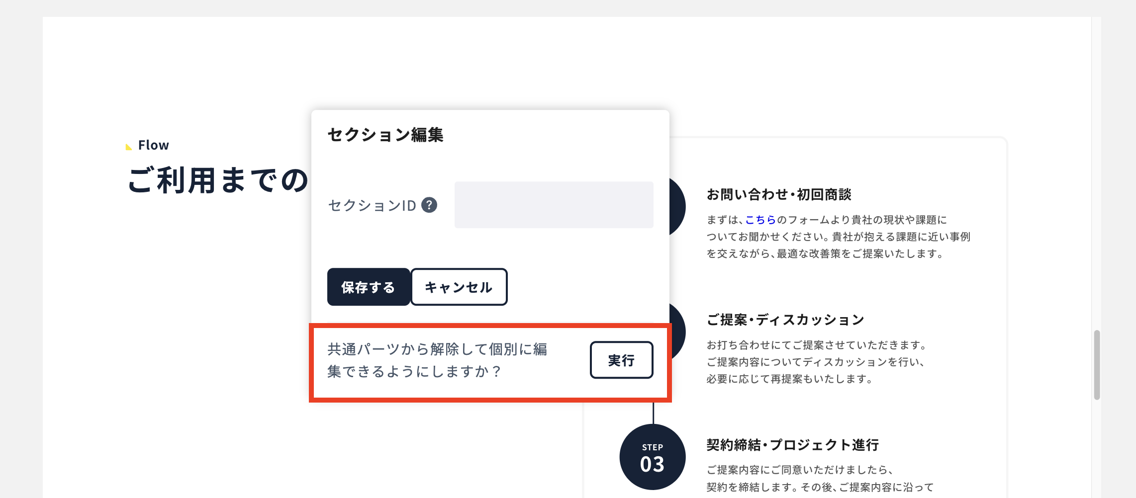1136x498 pixels.
Task: Click the partially hidden step two circle
Action: pos(677,332)
